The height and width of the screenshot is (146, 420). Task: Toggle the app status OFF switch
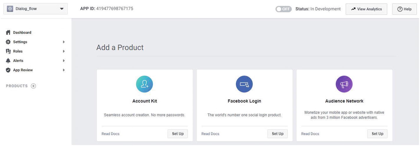[284, 9]
